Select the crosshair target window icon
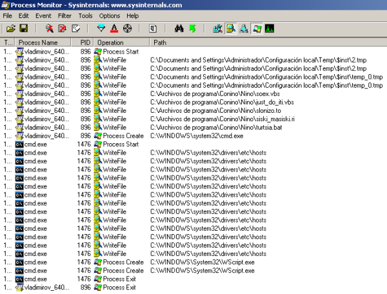Image resolution: width=387 pixels, height=294 pixels. pos(127,28)
